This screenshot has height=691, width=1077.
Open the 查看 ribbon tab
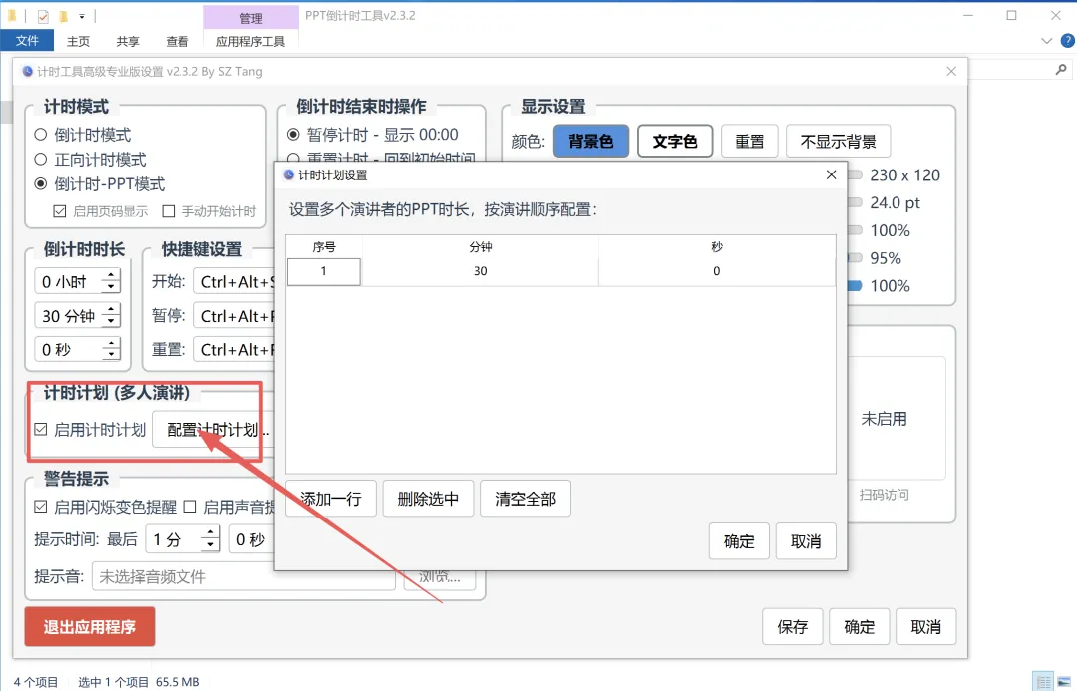click(177, 41)
